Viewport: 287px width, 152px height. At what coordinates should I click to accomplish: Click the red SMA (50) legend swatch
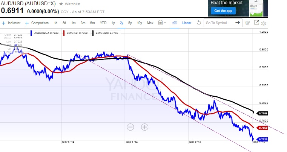pyautogui.click(x=64, y=33)
